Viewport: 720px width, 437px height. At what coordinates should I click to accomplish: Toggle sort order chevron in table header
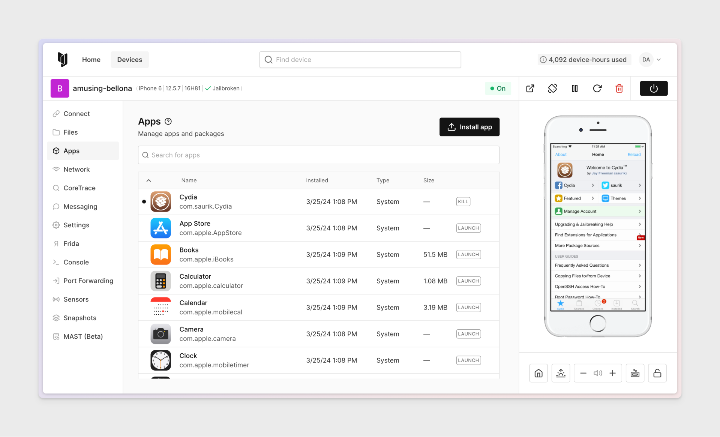[x=148, y=180]
